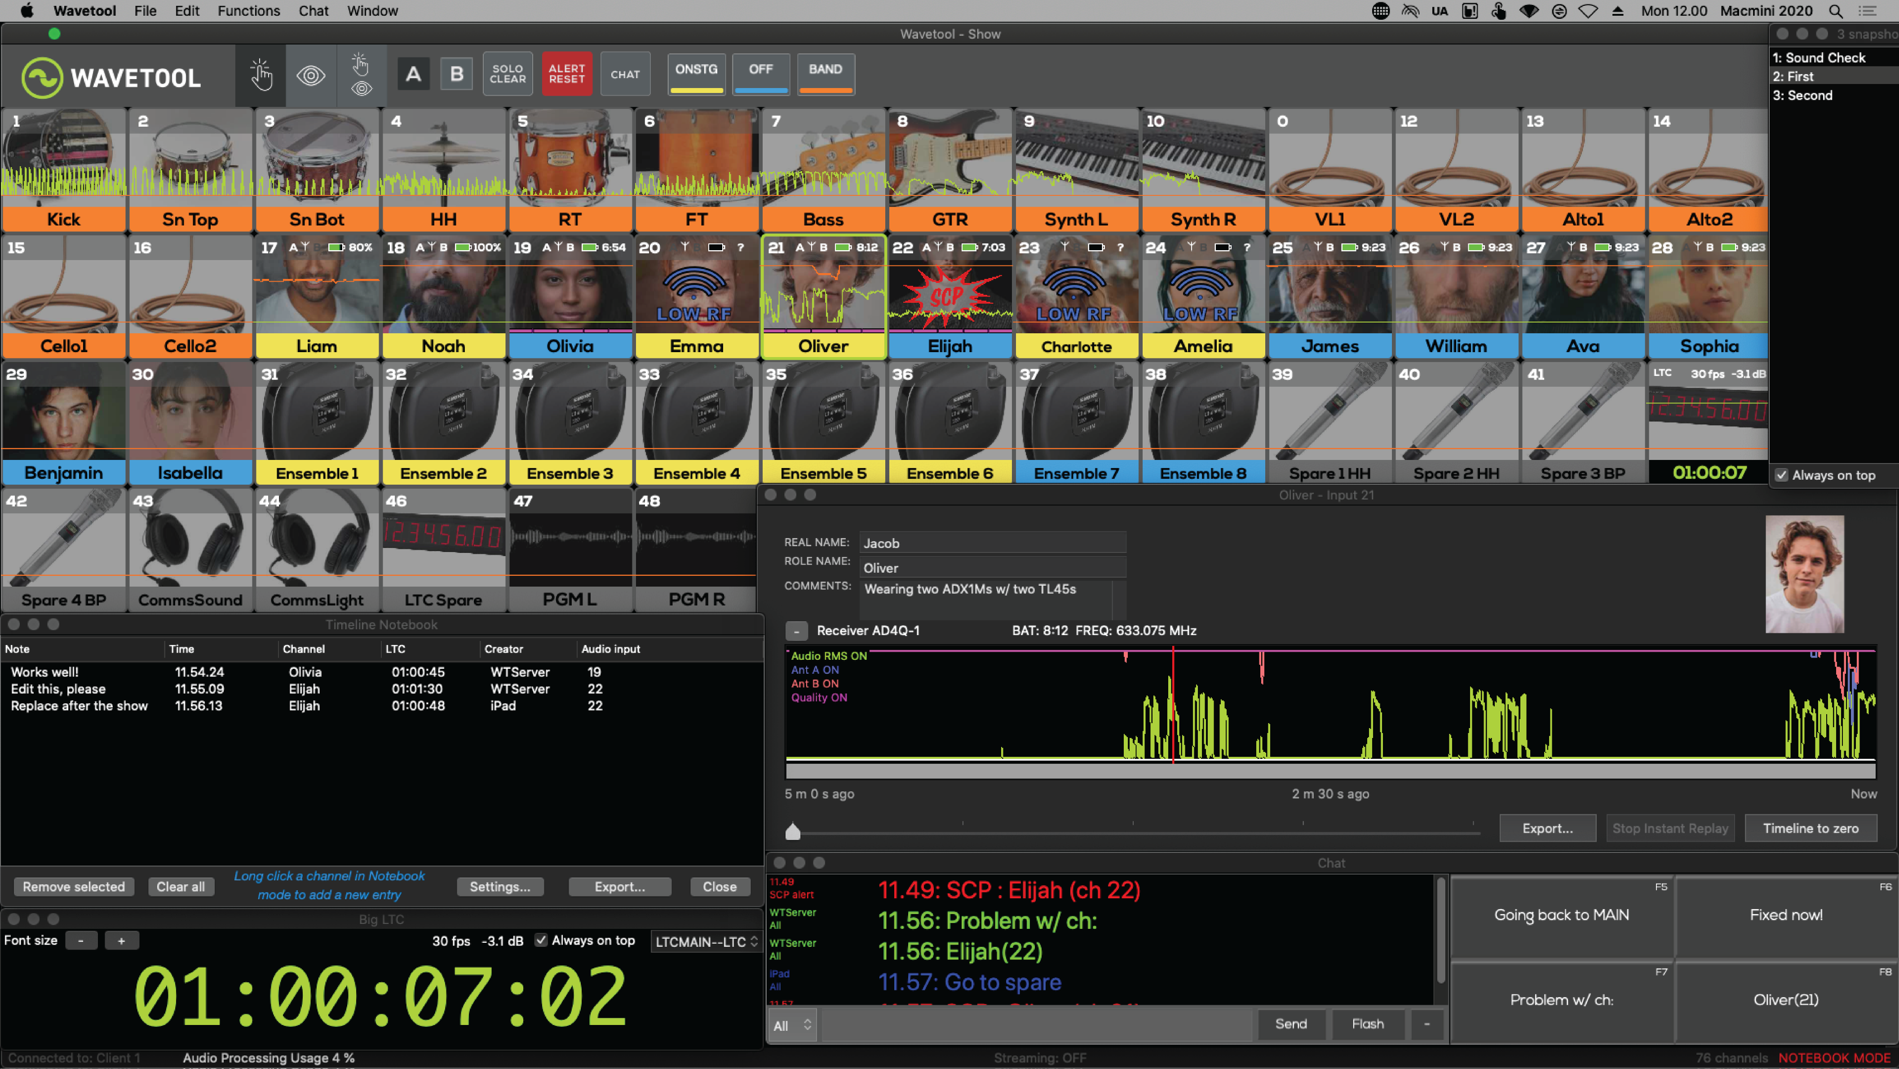The width and height of the screenshot is (1899, 1069).
Task: Open the Wavetool app menu
Action: 85,10
